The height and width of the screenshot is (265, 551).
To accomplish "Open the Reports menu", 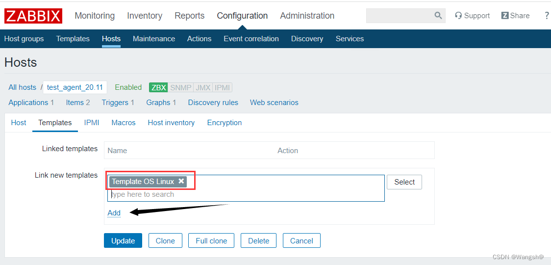I will [x=189, y=16].
